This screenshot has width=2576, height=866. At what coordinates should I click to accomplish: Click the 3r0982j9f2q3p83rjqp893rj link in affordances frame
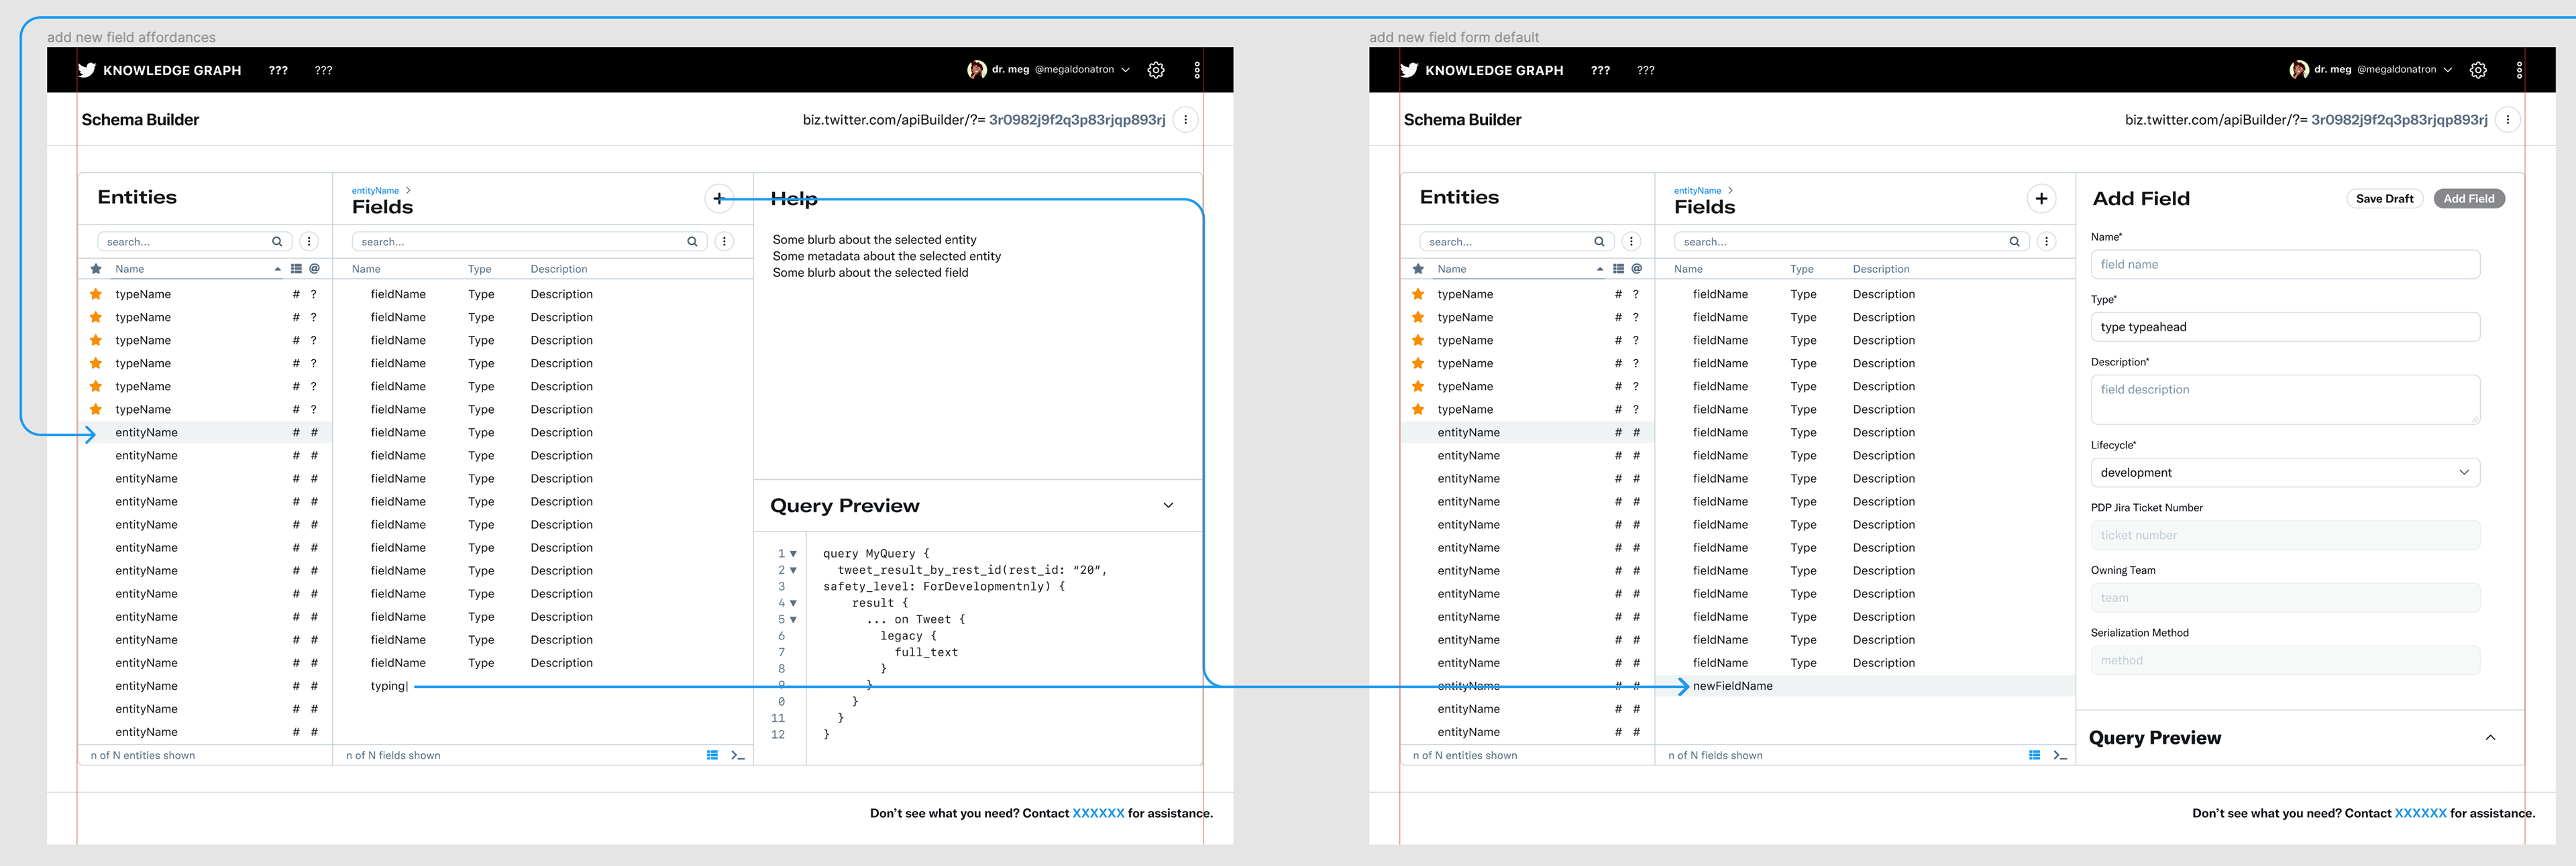tap(1077, 120)
